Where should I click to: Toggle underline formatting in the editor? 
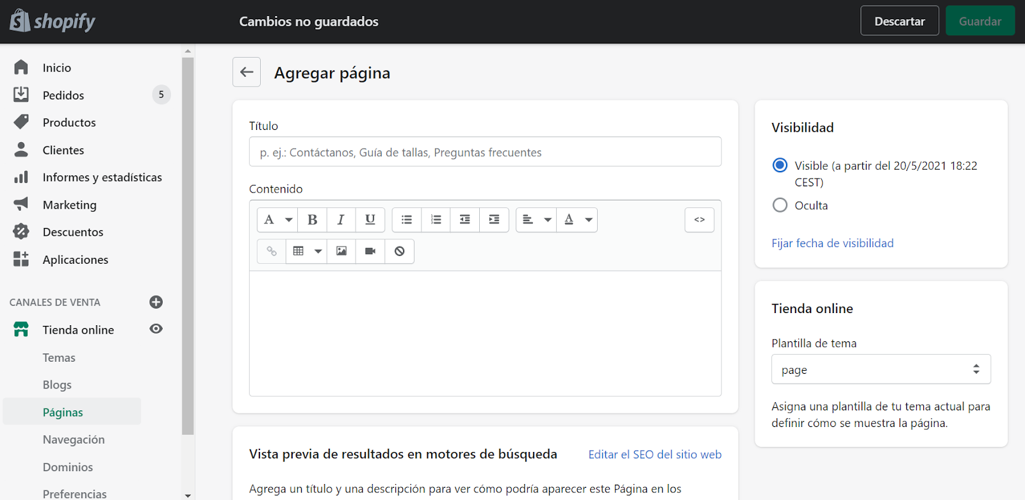370,220
